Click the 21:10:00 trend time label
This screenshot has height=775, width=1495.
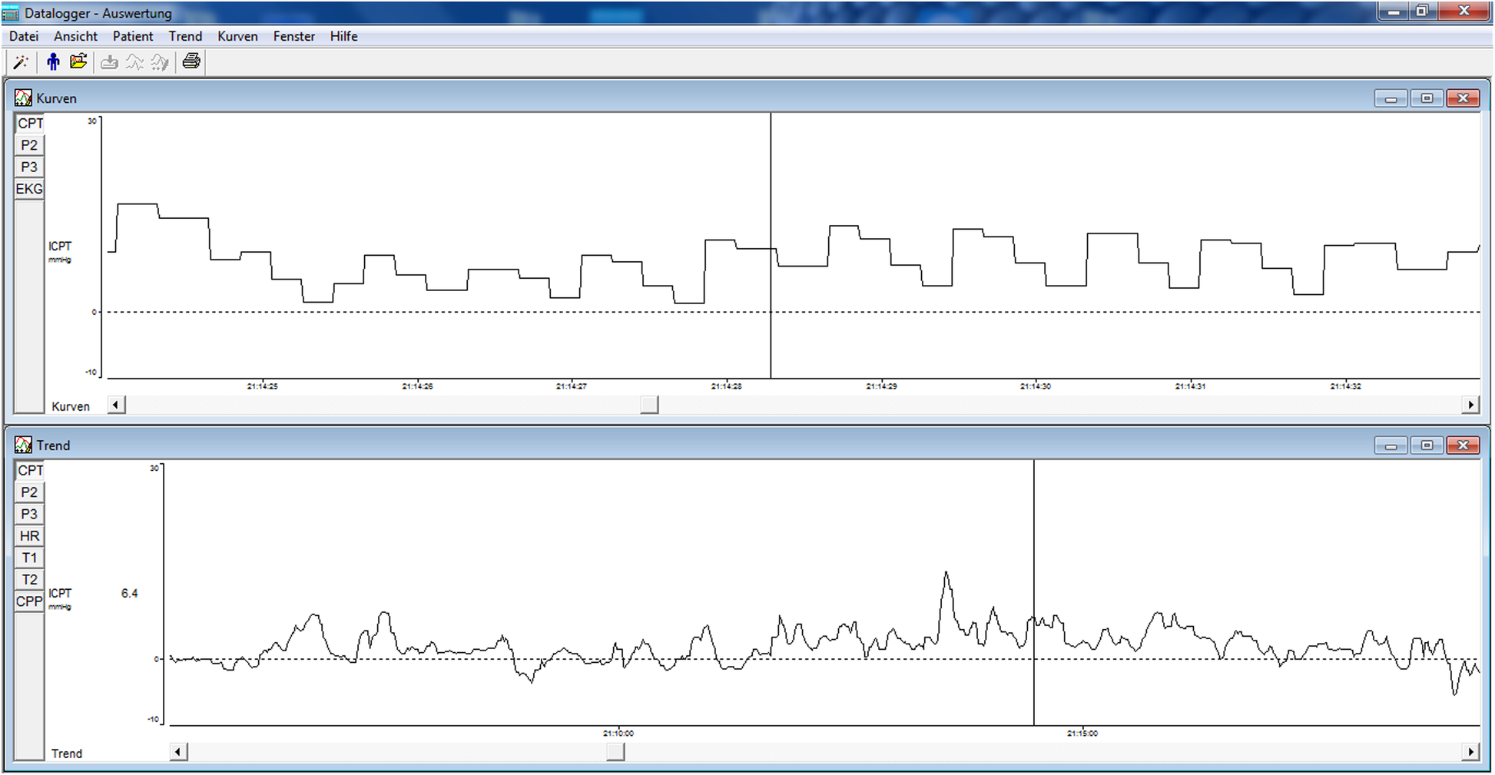[x=618, y=734]
